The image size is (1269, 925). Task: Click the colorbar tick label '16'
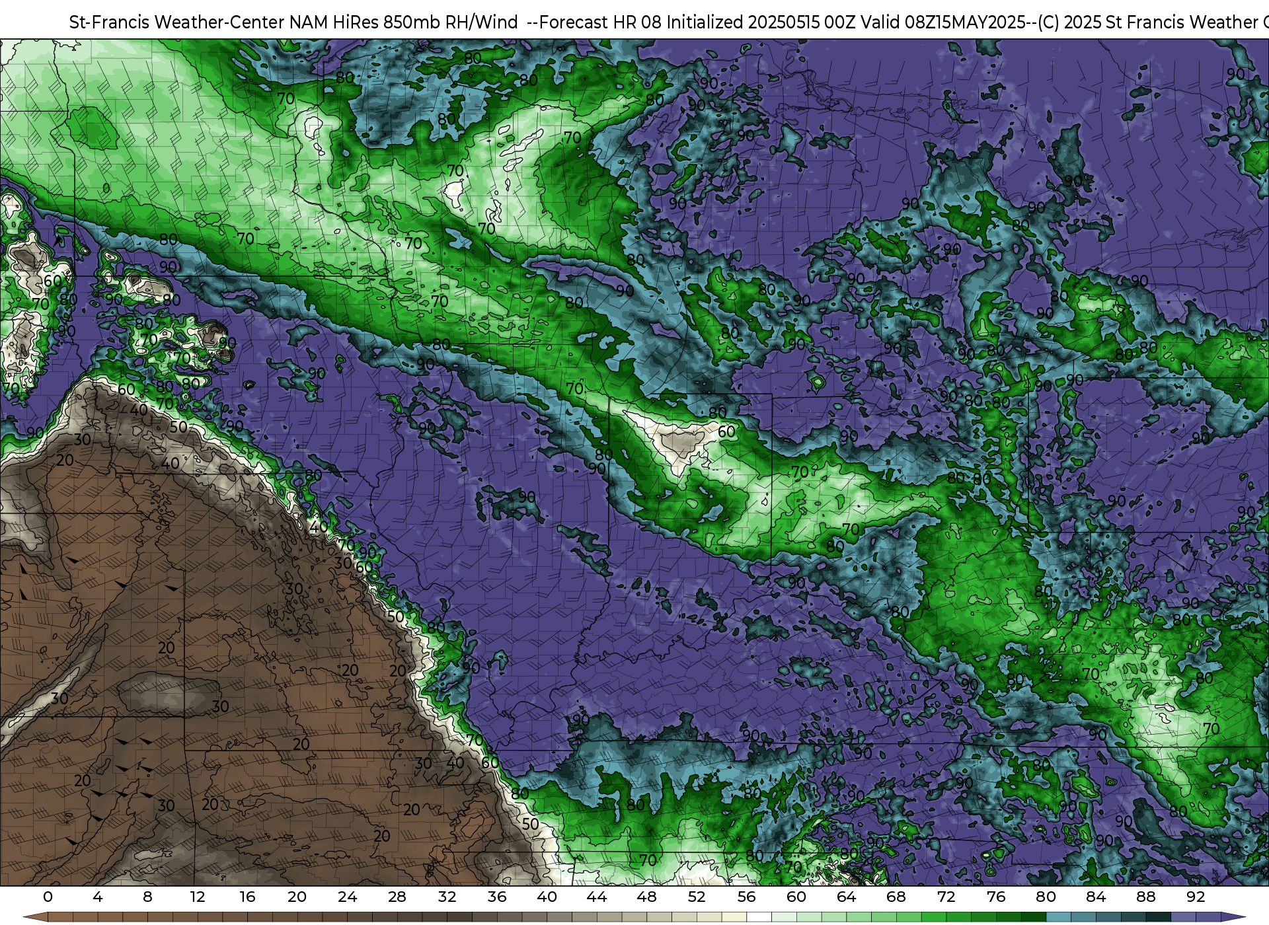[x=247, y=897]
